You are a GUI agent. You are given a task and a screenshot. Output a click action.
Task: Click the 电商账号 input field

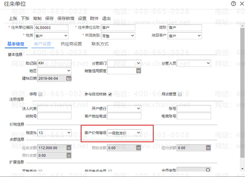coord(194,116)
